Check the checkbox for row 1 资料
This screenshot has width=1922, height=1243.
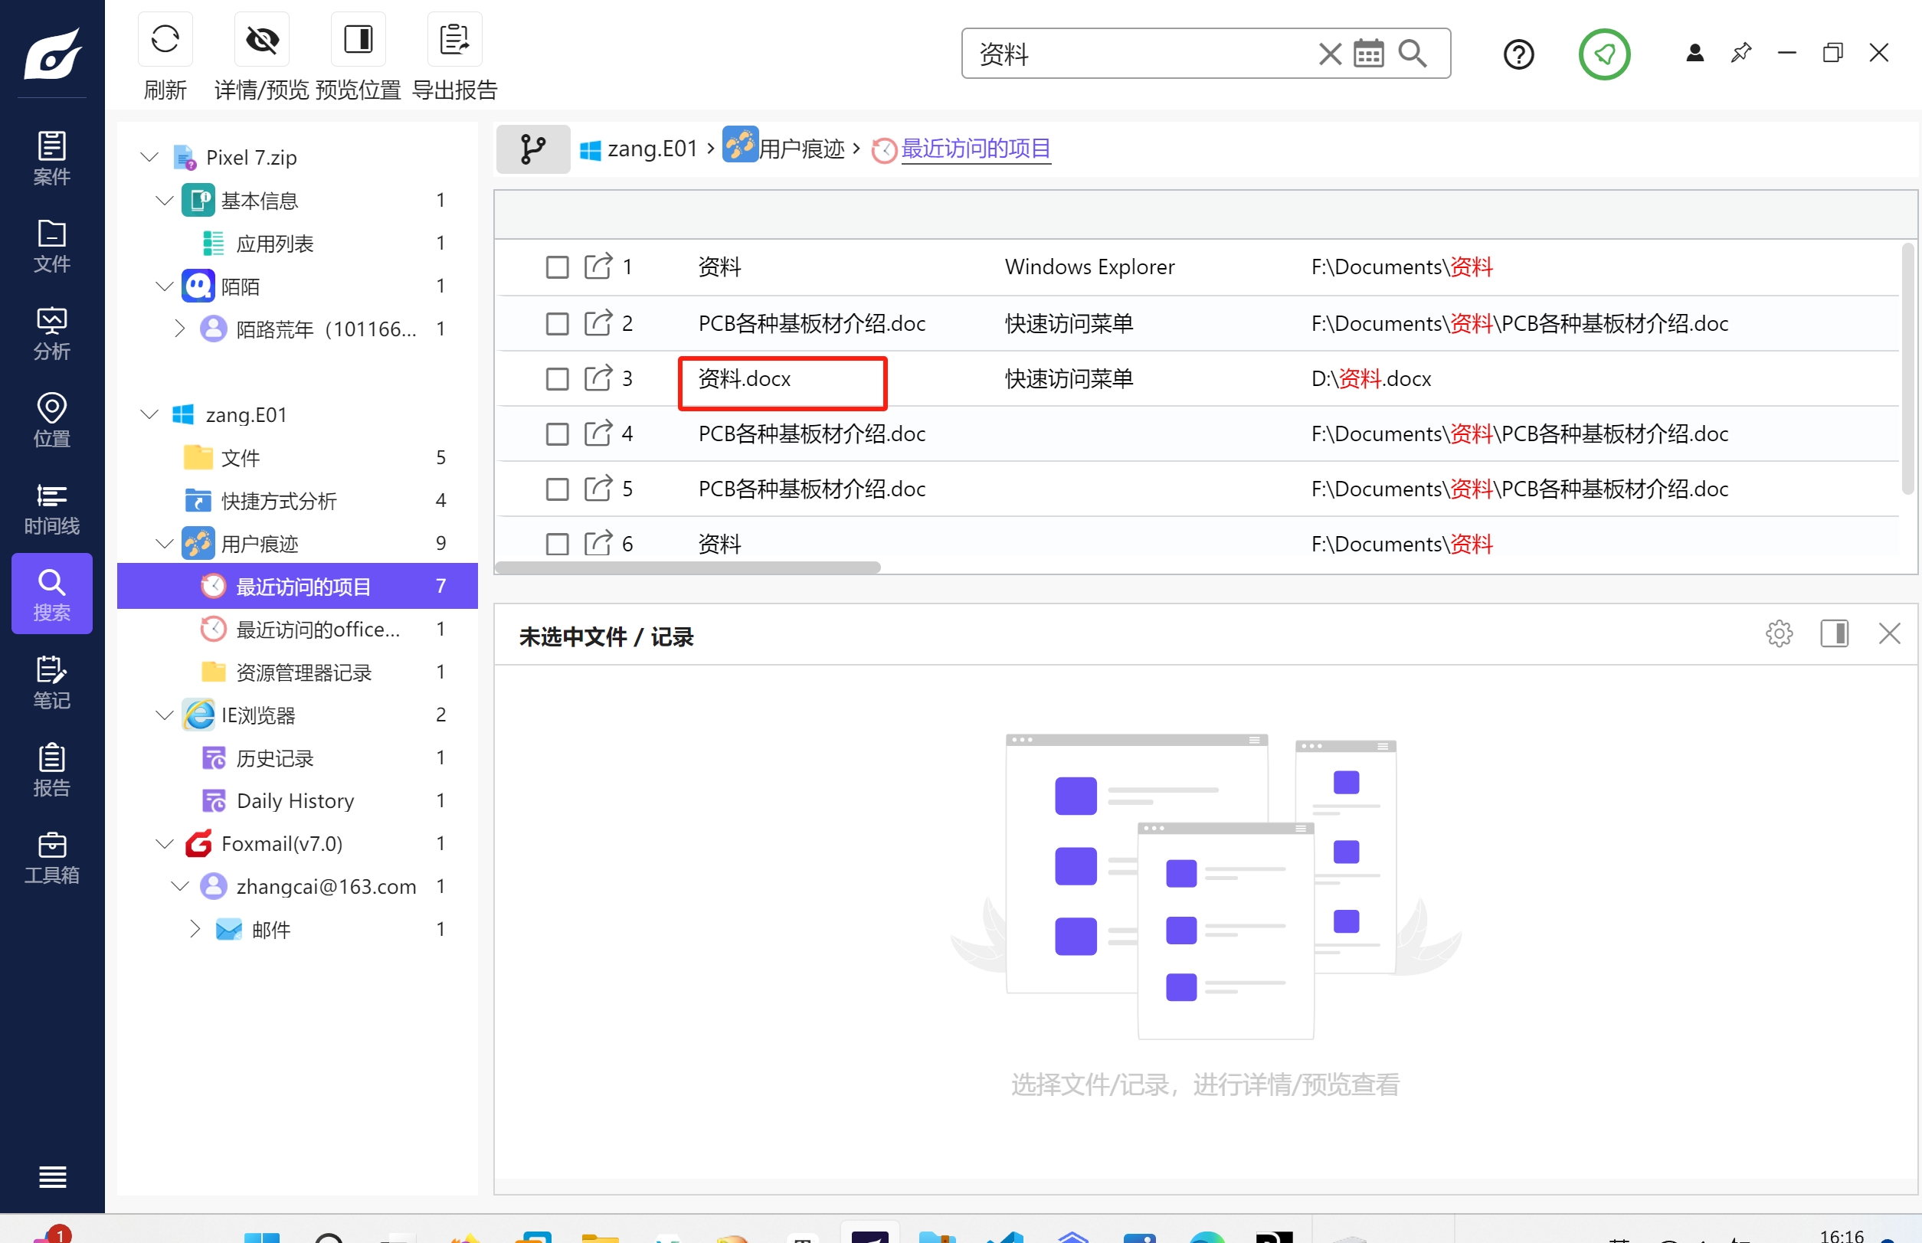[x=557, y=267]
